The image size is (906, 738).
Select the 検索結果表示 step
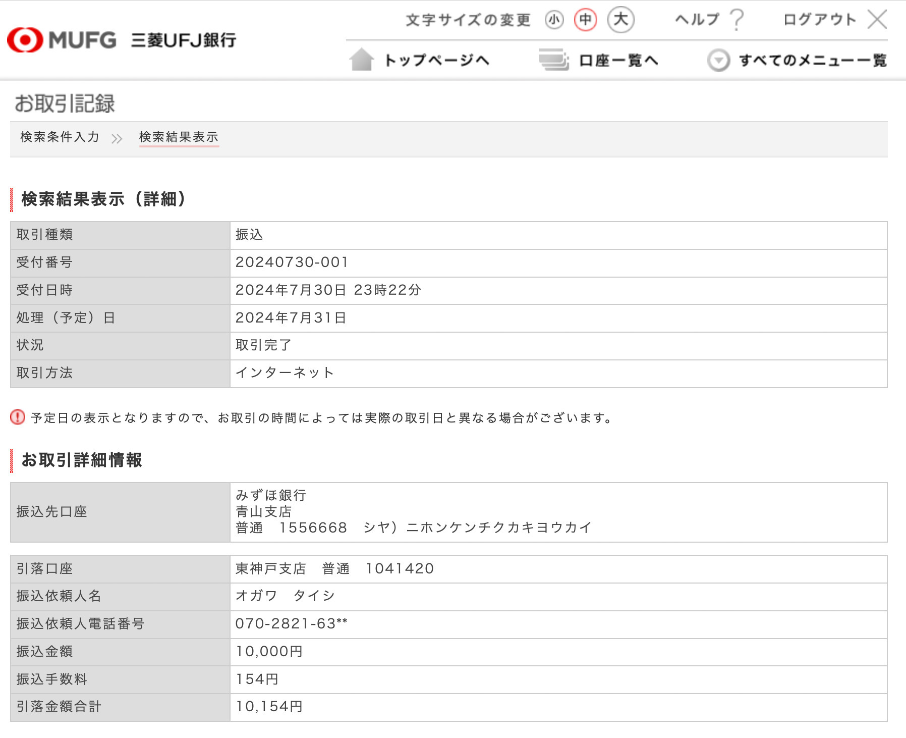pos(179,137)
